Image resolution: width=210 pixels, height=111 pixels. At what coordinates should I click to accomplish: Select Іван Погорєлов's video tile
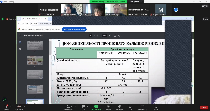click(71, 10)
